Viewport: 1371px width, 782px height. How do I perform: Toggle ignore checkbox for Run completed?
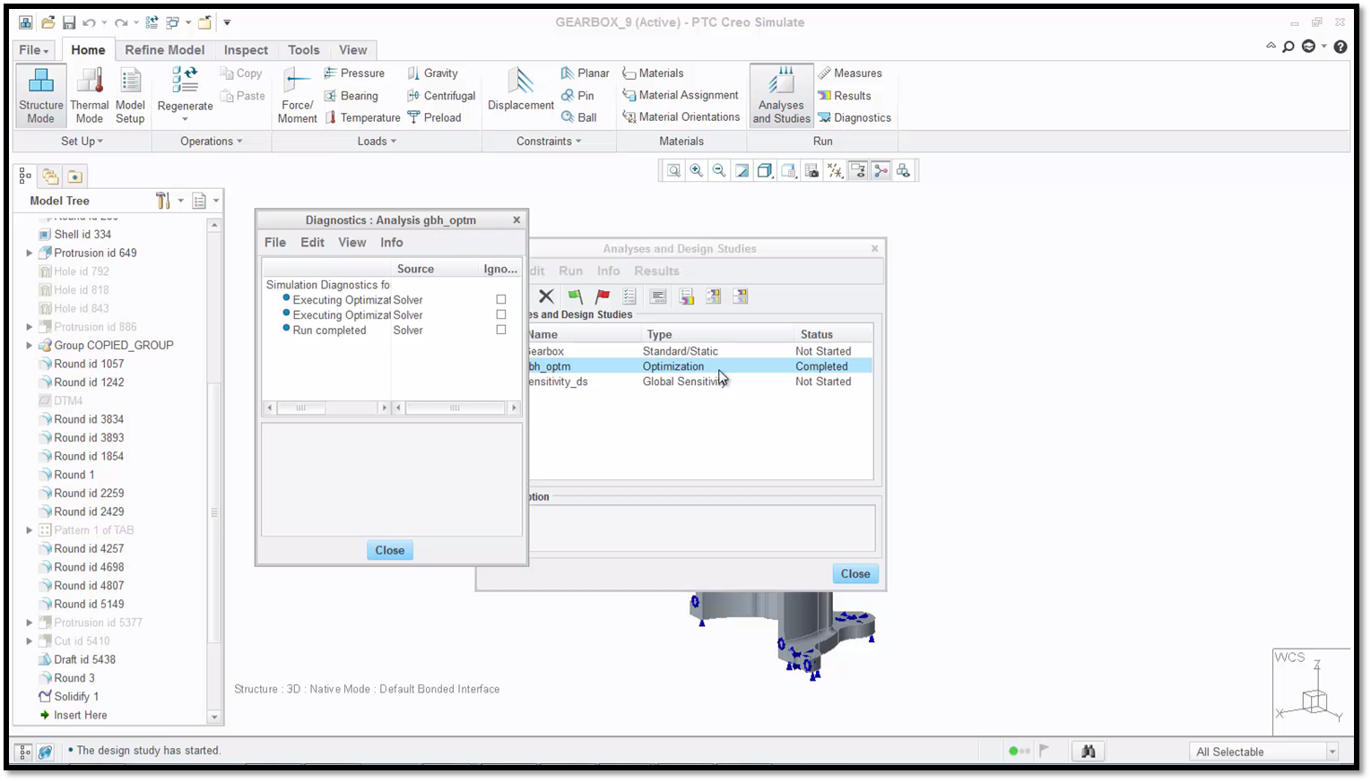[501, 331]
